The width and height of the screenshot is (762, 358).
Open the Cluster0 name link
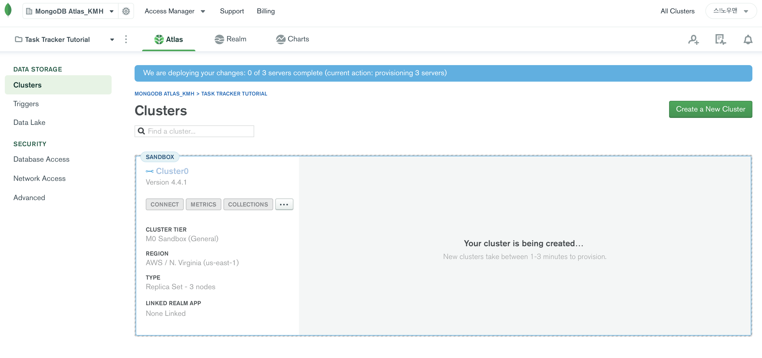172,171
